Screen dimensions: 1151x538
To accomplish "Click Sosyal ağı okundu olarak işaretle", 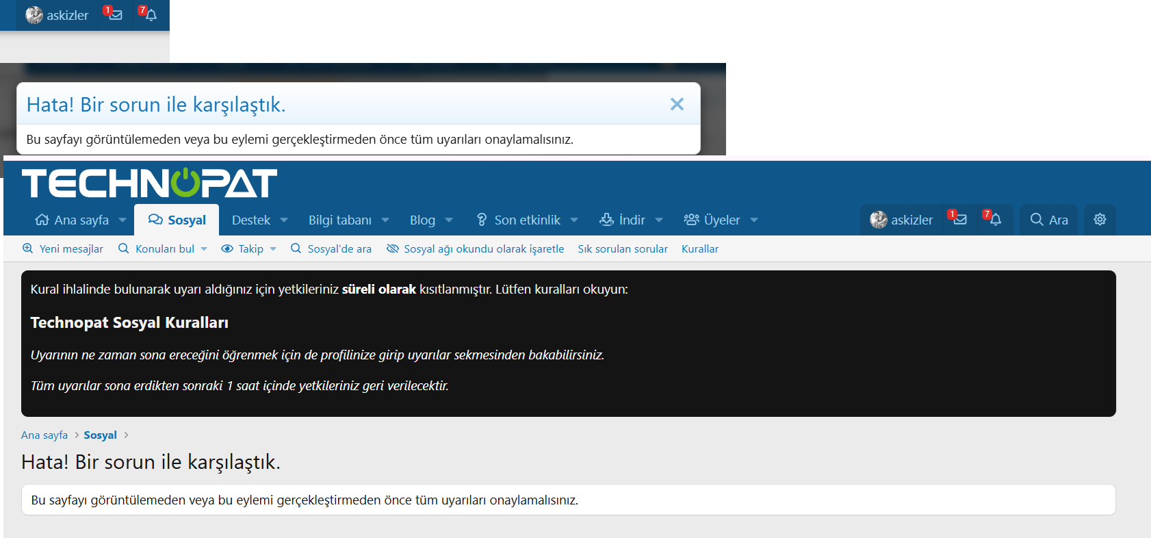I will [x=476, y=248].
